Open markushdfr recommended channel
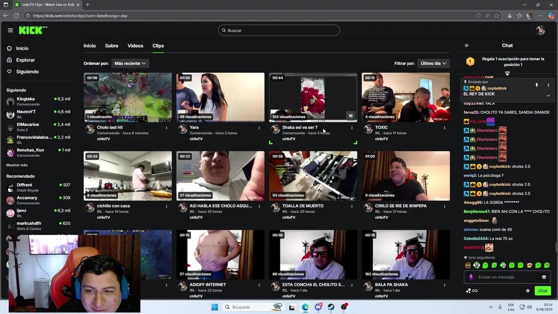The width and height of the screenshot is (558, 314). point(38,225)
